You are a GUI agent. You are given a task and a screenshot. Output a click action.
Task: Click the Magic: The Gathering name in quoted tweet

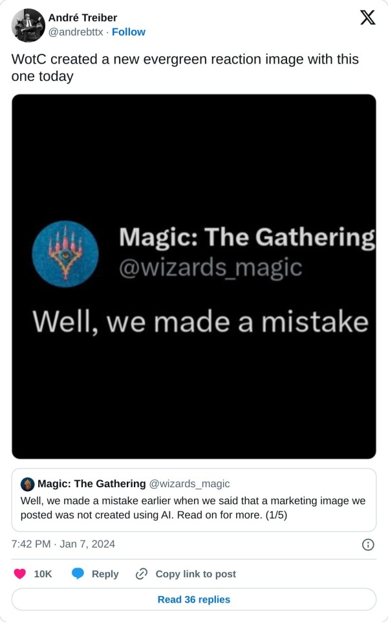click(91, 484)
